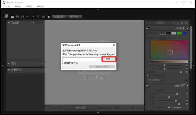Click the redo arrow icon in toolbar
Viewport: 196px width, 115px height.
[x=33, y=17]
